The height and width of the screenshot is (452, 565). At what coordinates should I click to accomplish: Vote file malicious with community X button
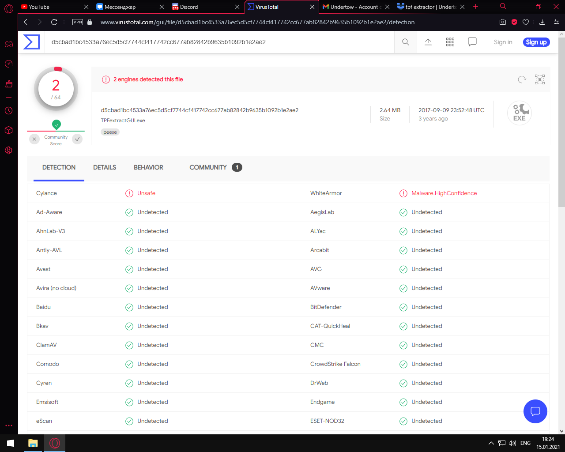click(34, 139)
